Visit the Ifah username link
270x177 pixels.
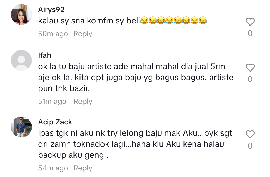click(x=45, y=55)
